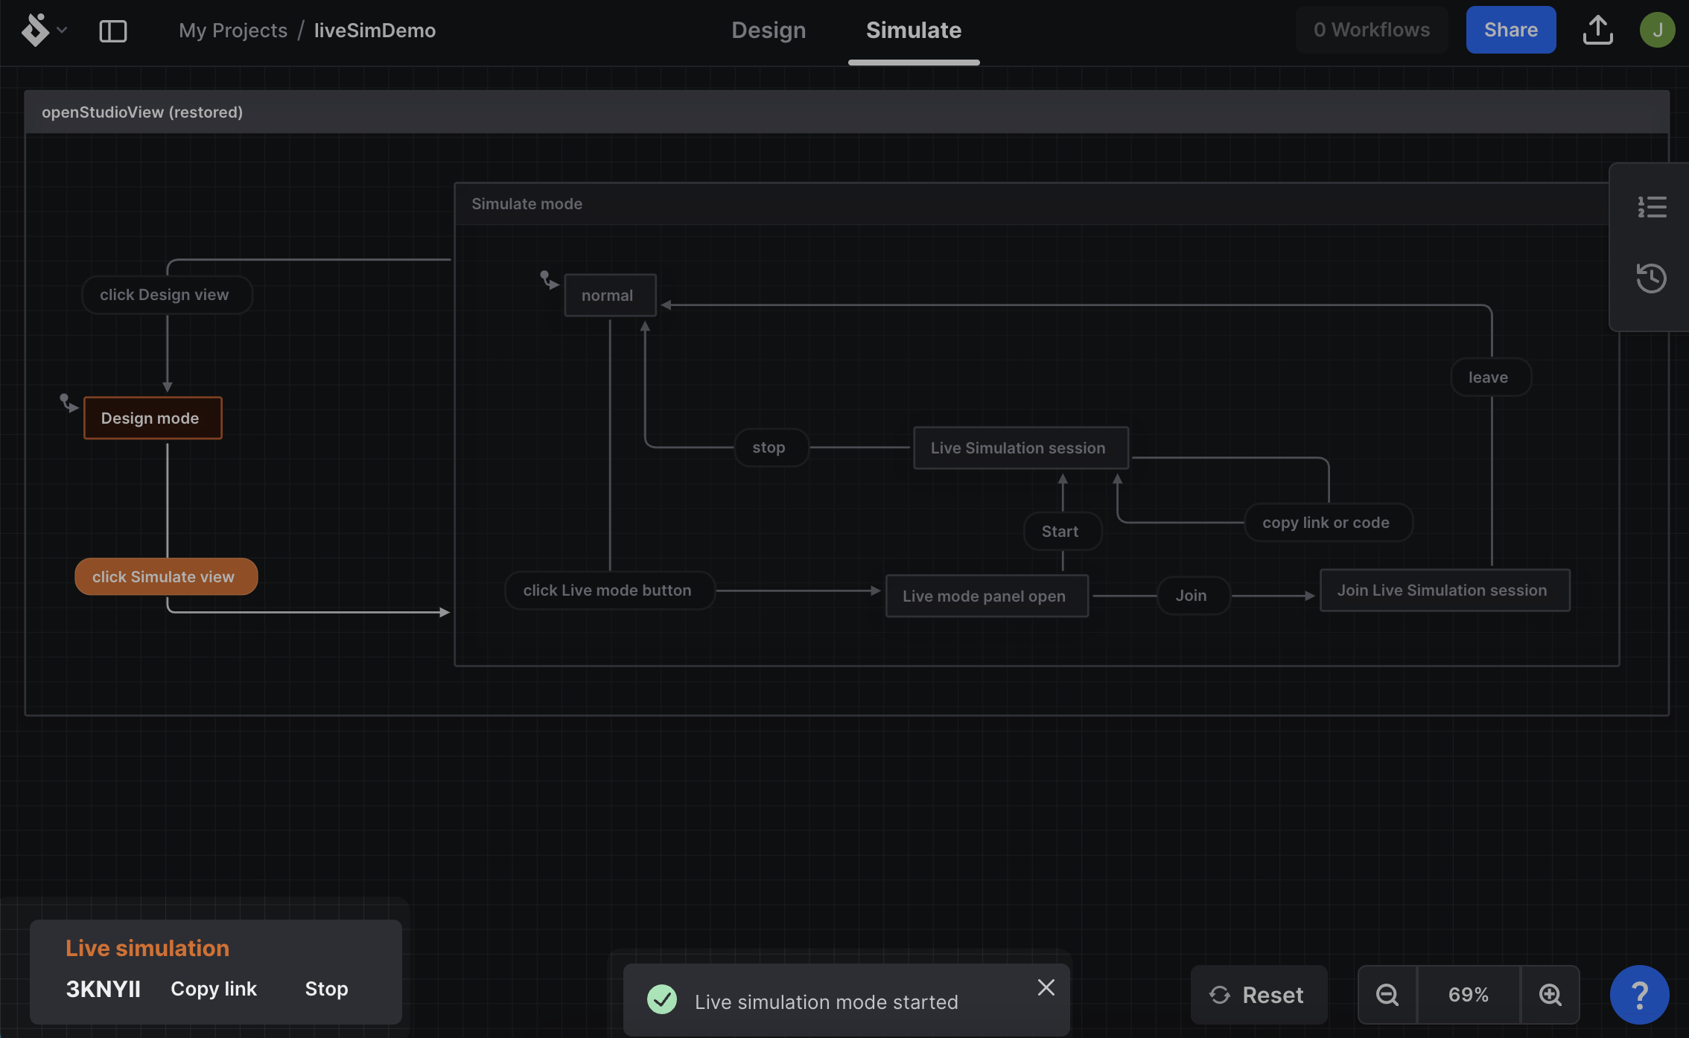Click the export upload icon
The height and width of the screenshot is (1038, 1689).
coord(1597,30)
